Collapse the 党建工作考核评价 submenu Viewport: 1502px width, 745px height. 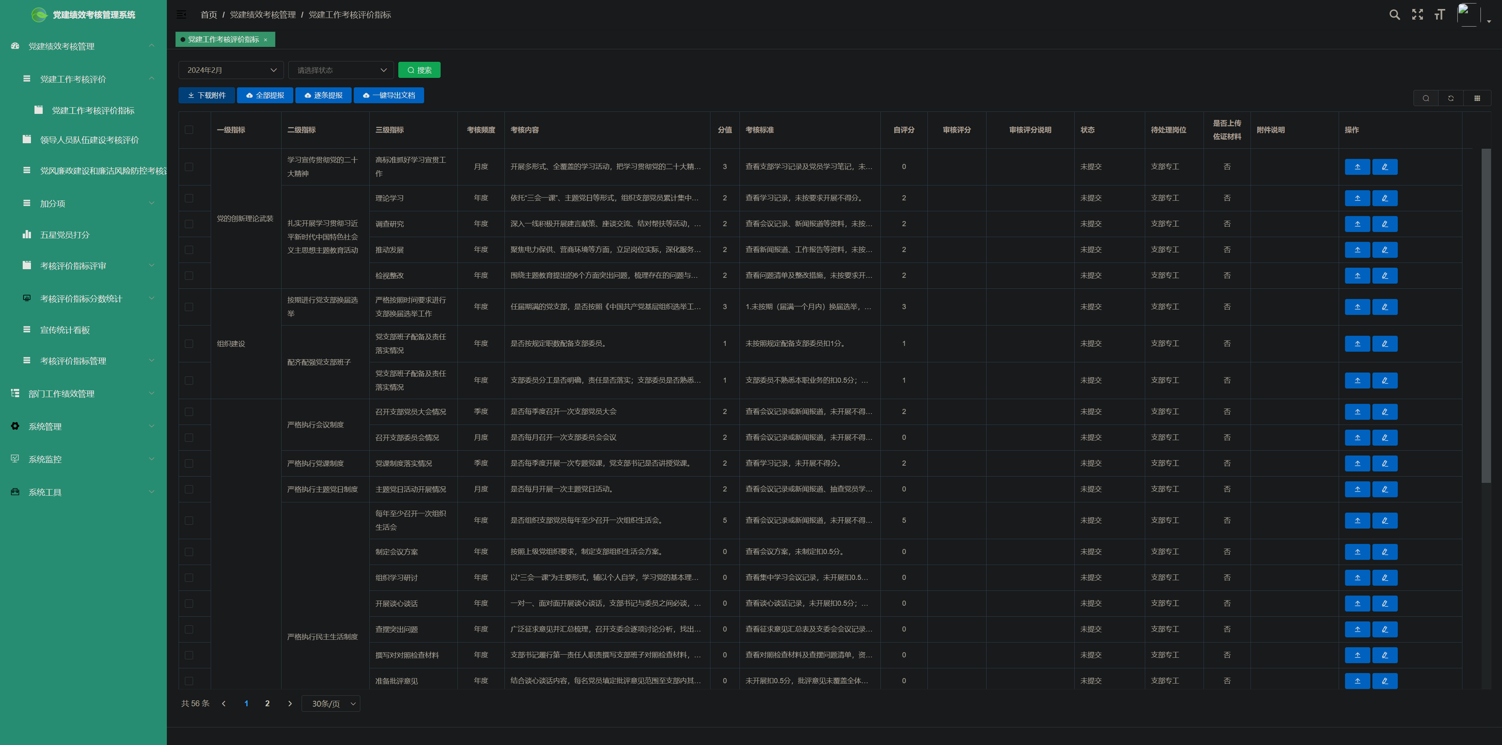coord(83,79)
